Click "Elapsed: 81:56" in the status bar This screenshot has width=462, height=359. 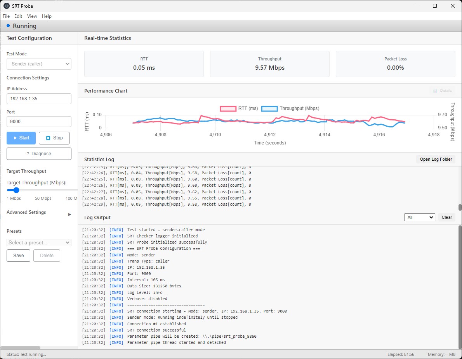click(401, 355)
